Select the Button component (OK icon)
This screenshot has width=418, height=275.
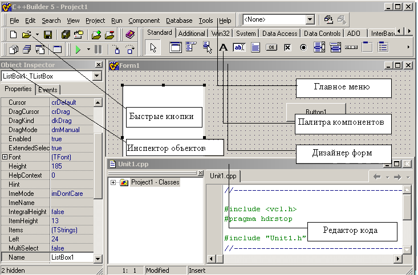[271, 47]
